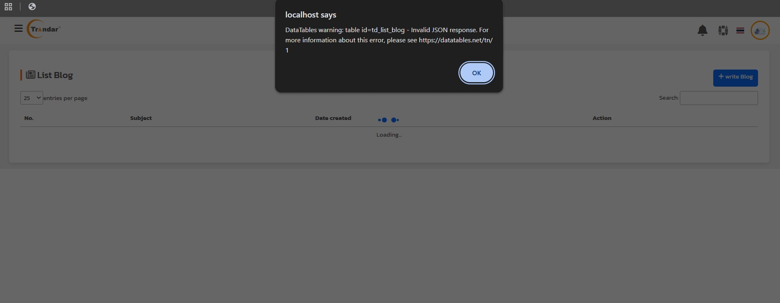The height and width of the screenshot is (303, 780).
Task: Sort the table by No. column
Action: point(29,118)
